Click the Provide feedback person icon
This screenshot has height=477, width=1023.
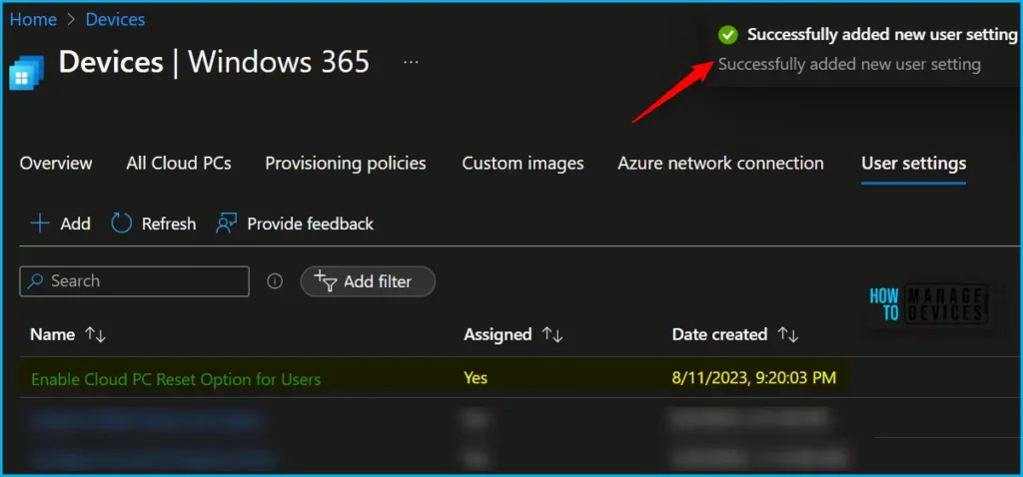click(x=227, y=224)
